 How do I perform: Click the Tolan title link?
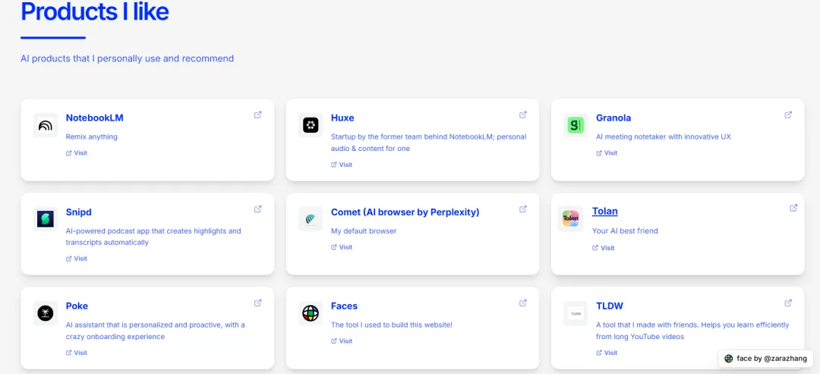pos(605,211)
